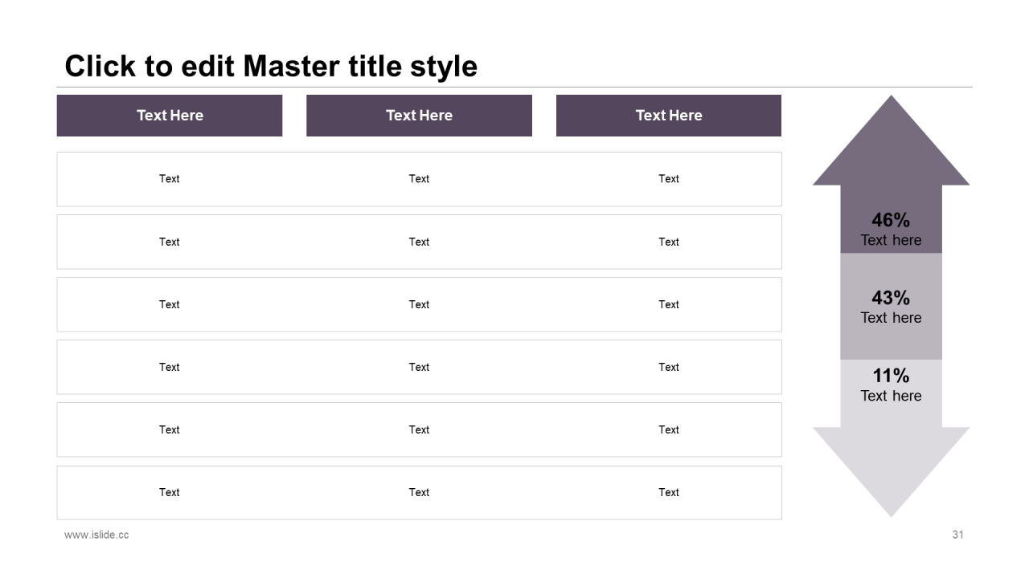The width and height of the screenshot is (1029, 578).
Task: Select the middle 'Text Here' header box
Action: (x=419, y=116)
